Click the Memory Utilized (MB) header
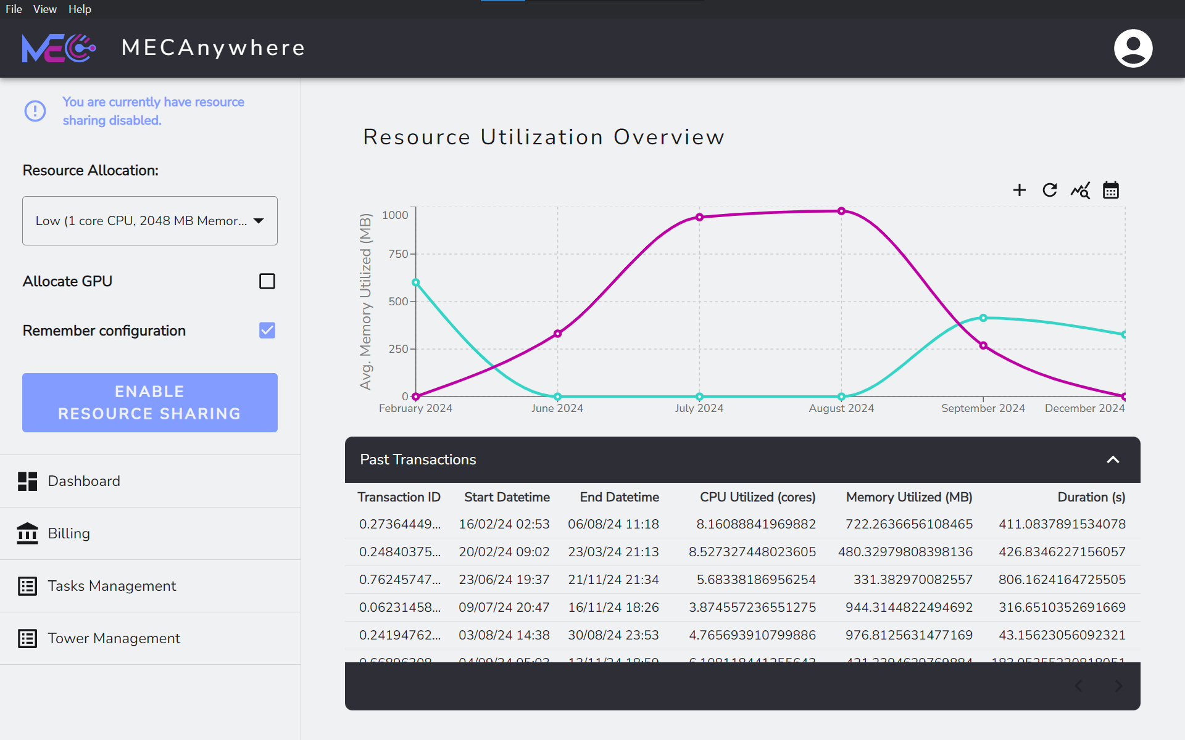 click(909, 497)
